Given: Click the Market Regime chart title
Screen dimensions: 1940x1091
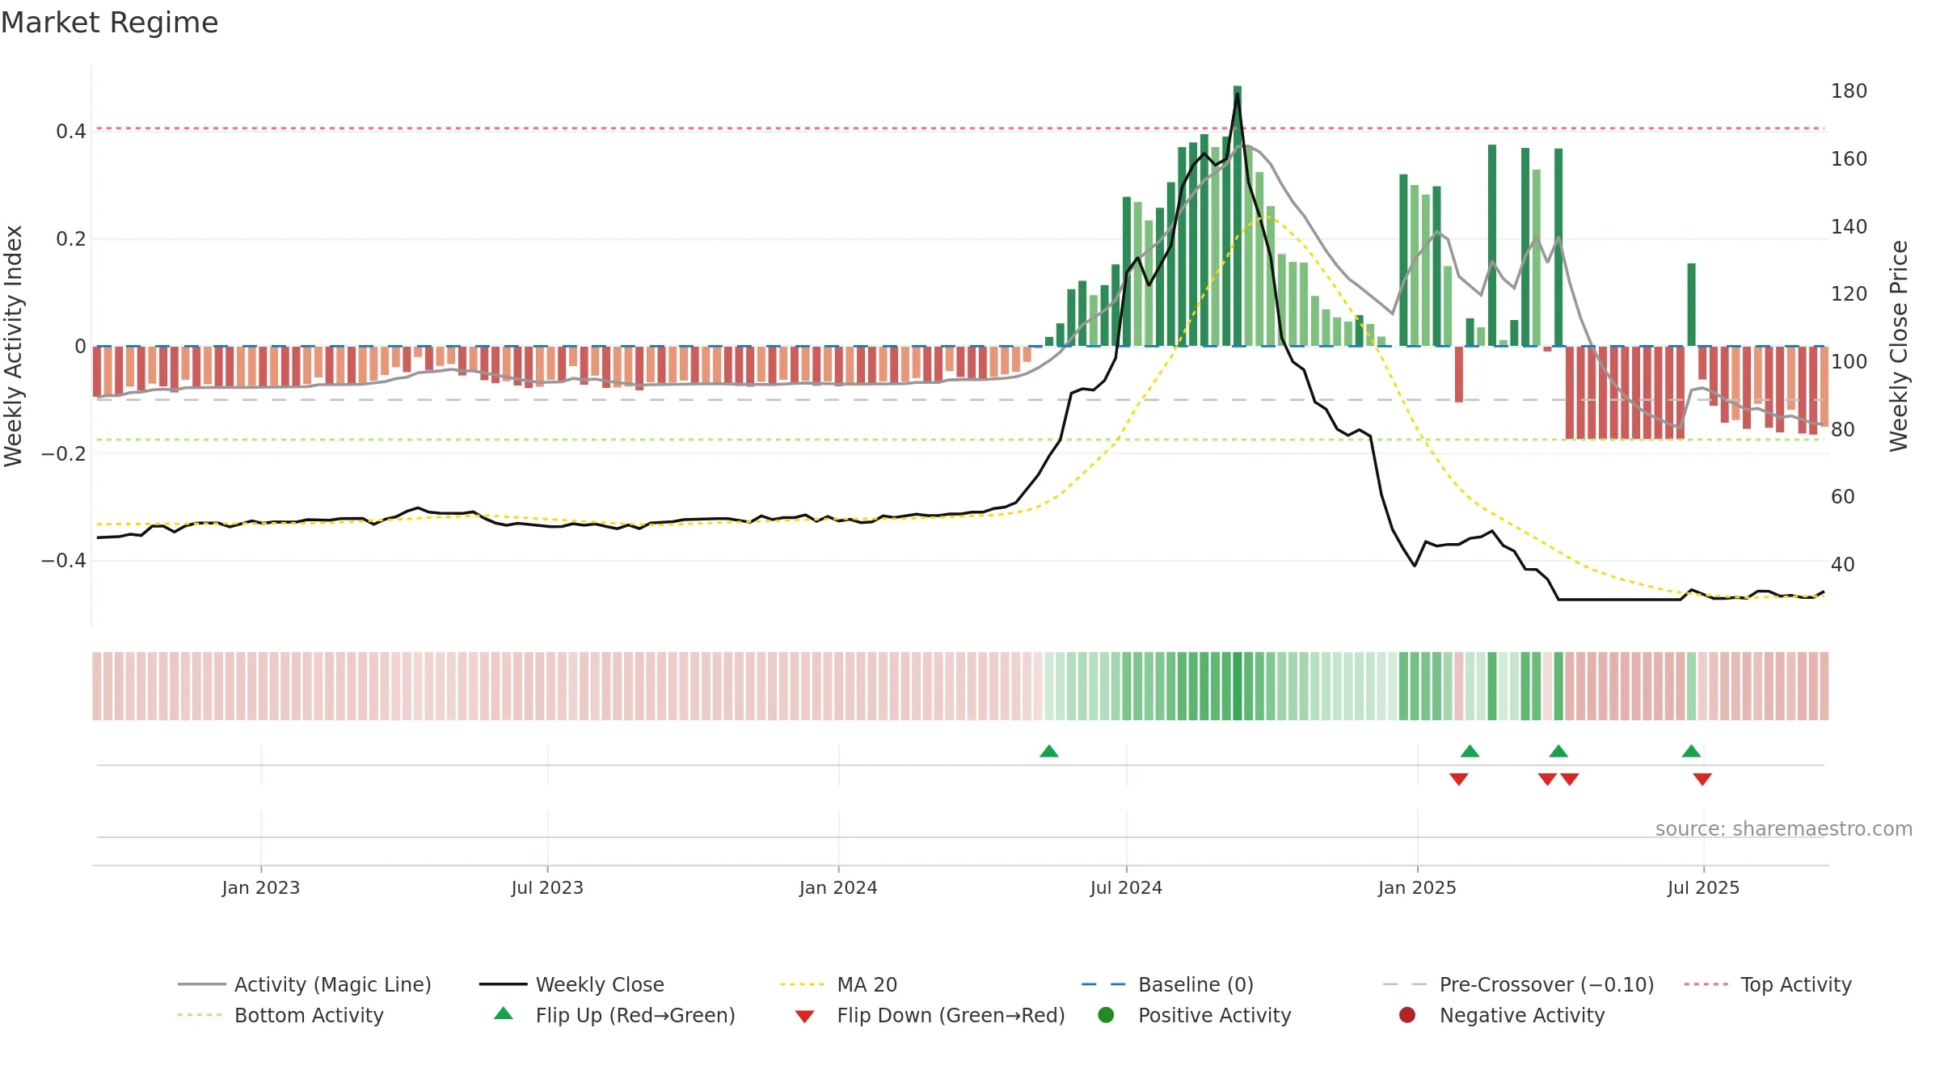Looking at the screenshot, I should pos(109,23).
